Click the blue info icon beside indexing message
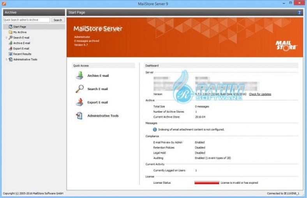This screenshot has height=198, width=307. pos(155,129)
